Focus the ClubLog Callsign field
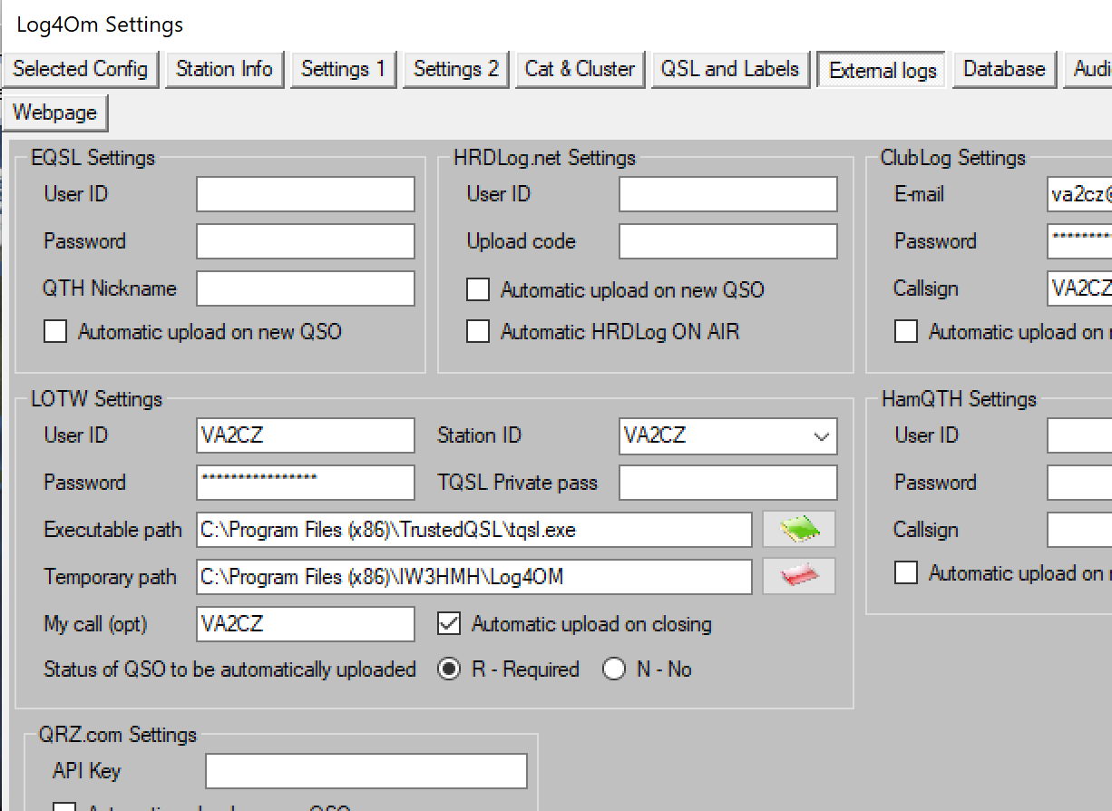This screenshot has height=811, width=1112. pyautogui.click(x=1079, y=288)
